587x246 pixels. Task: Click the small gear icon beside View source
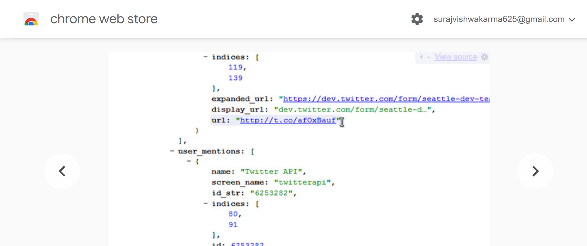(485, 57)
